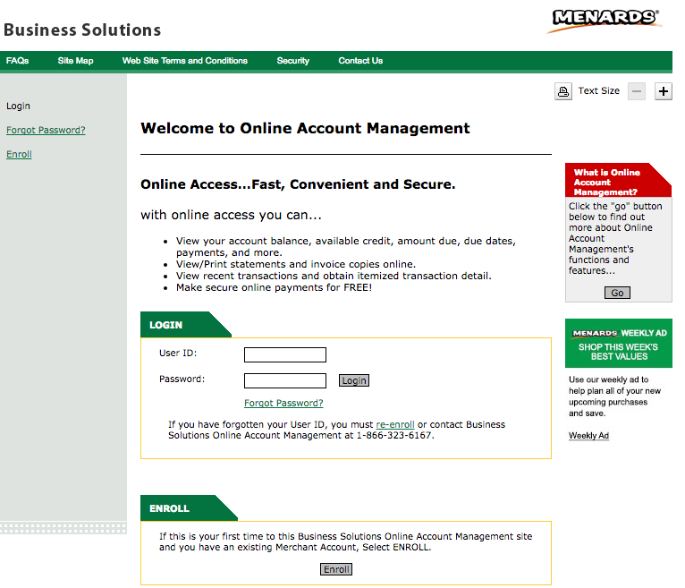This screenshot has height=588, width=685.
Task: Focus the Password input field
Action: click(x=285, y=380)
